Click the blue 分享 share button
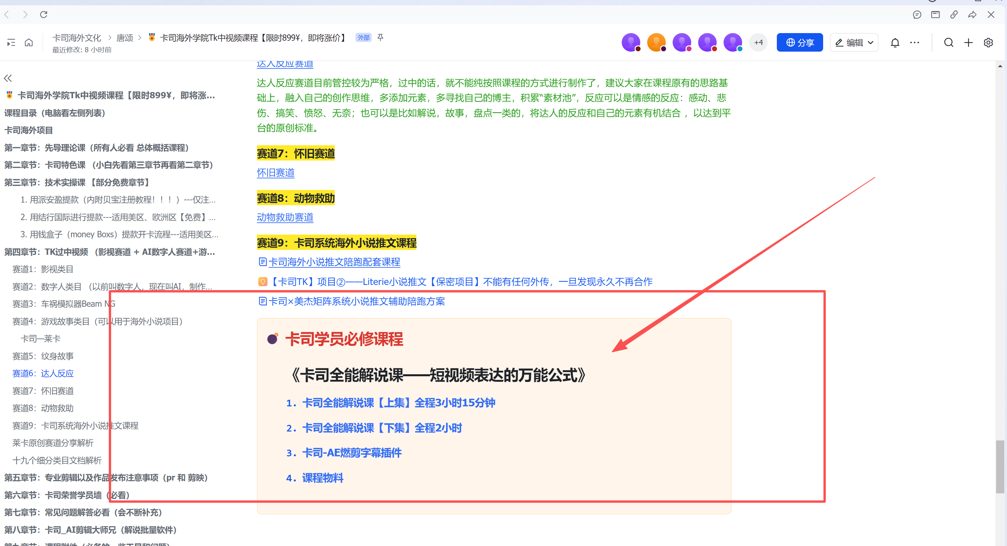Screen dimensions: 1007x546 [799, 42]
